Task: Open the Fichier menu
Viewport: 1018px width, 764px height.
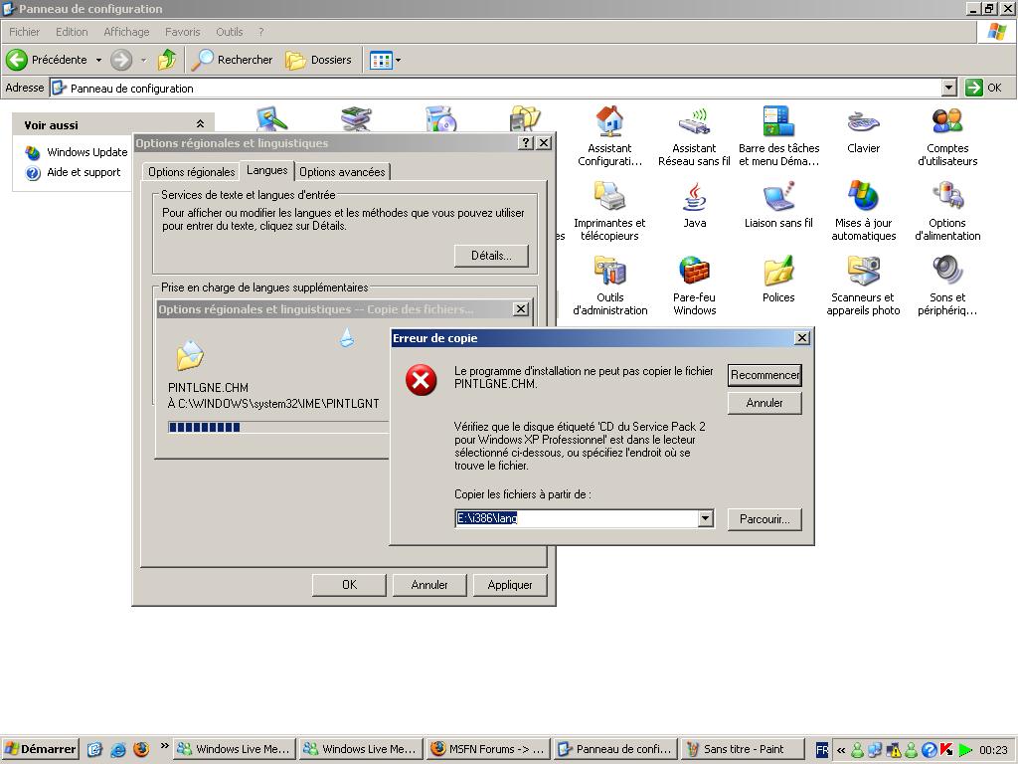Action: click(24, 32)
